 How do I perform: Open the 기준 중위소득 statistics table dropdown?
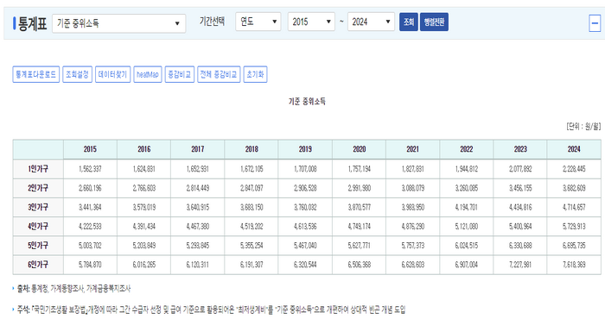[x=119, y=23]
